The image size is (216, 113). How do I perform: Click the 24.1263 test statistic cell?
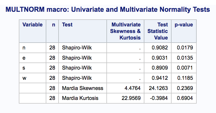(158, 88)
